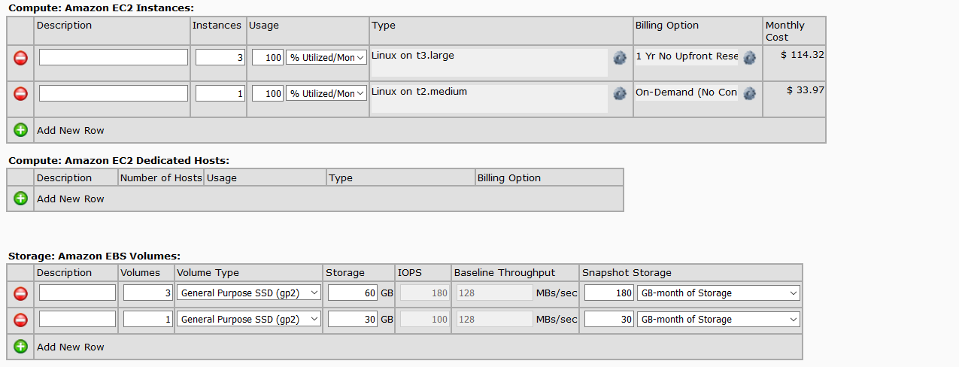The image size is (959, 367).
Task: Open snapshot storage unit dropdown for 180 row
Action: (718, 293)
